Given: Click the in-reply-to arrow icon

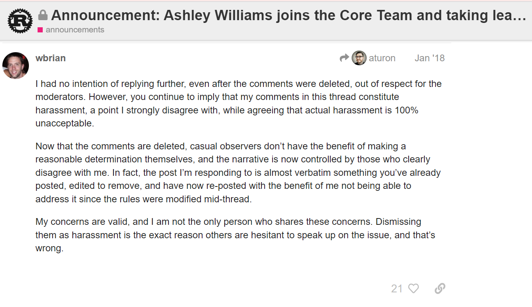Looking at the screenshot, I should [x=344, y=58].
